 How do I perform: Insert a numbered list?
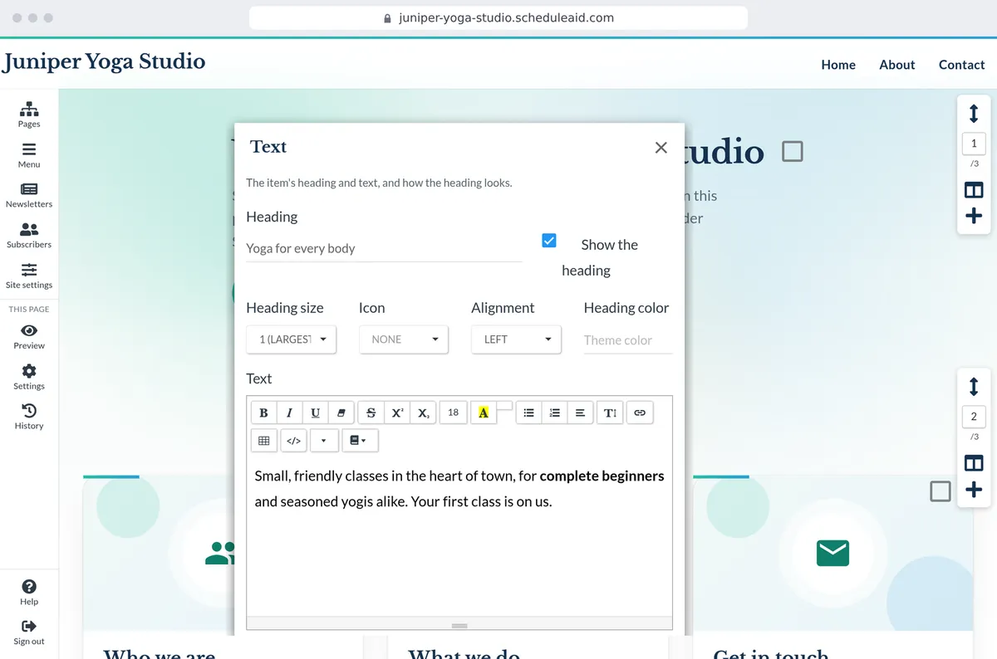554,412
